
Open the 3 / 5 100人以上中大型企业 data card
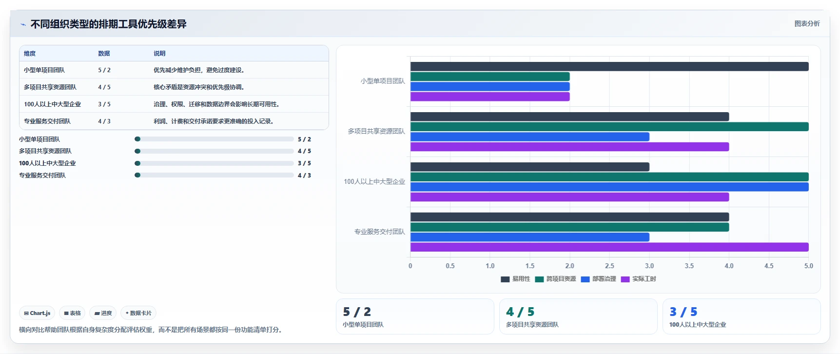742,316
